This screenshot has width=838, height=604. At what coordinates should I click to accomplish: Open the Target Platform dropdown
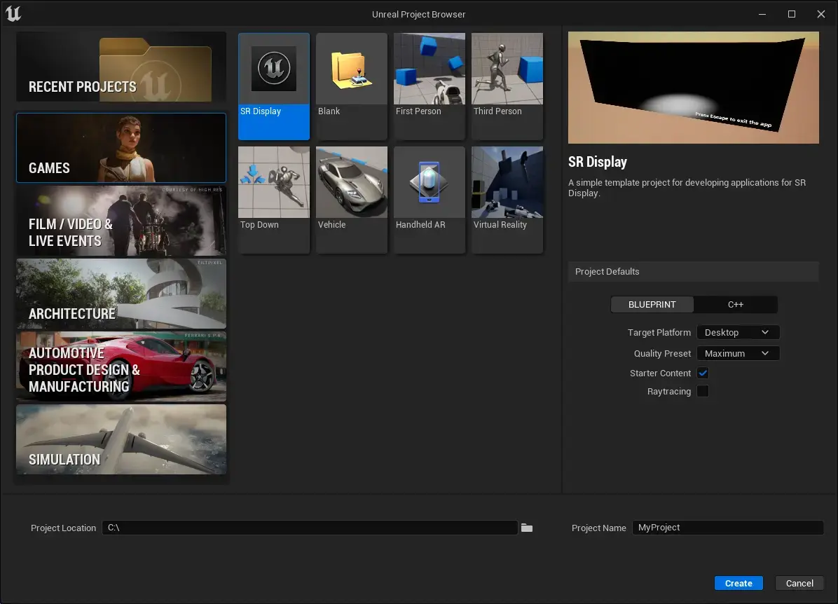(738, 333)
